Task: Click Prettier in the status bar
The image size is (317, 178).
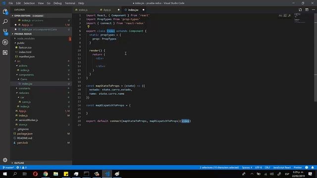Action: tap(298, 168)
